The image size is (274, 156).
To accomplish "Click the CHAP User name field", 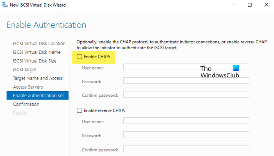I will [186, 67].
